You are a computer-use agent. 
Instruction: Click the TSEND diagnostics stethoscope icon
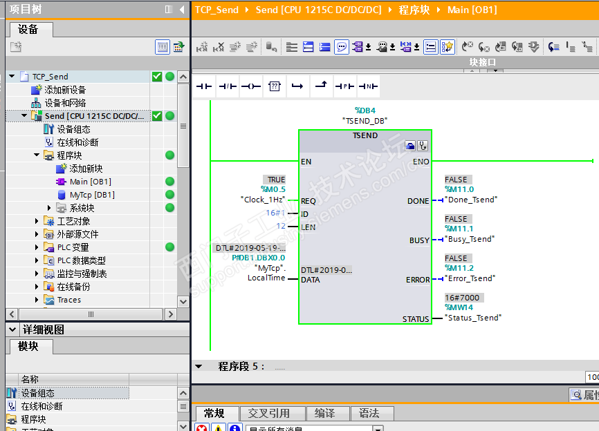[x=423, y=146]
